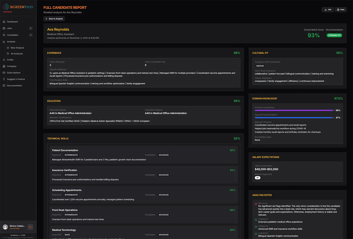Click the Back to Analysis button
Screen dimensions: 353x239
tap(54, 18)
